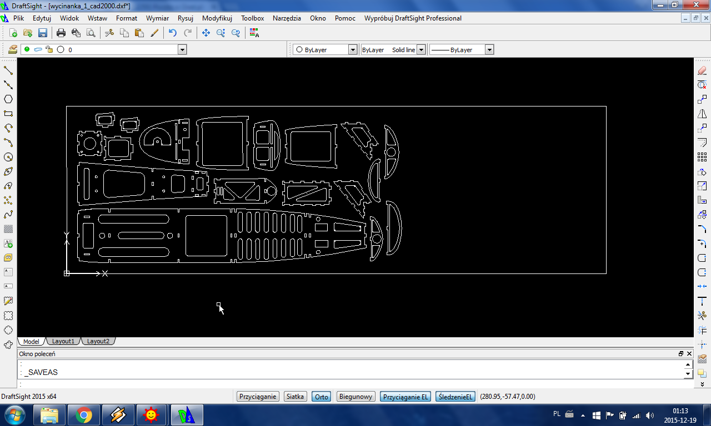This screenshot has height=426, width=711.
Task: Select the Polygon draw tool
Action: click(8, 99)
